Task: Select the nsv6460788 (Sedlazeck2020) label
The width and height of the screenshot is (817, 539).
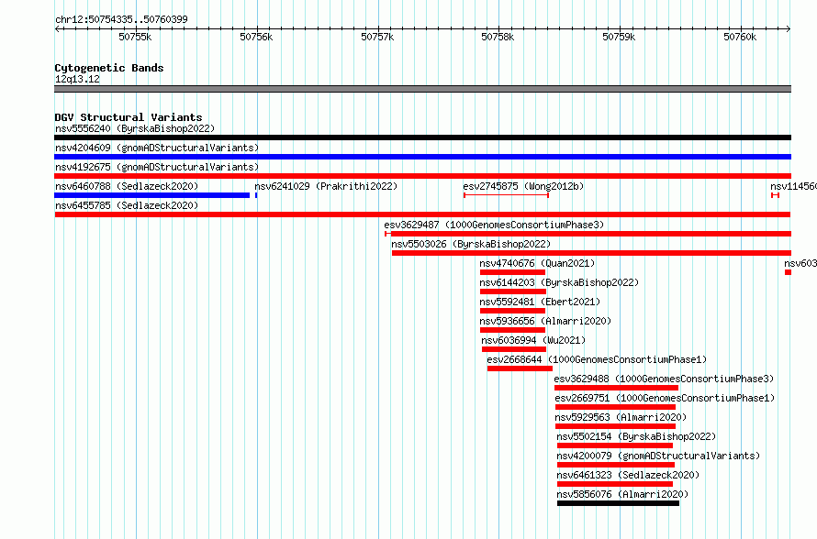Action: (x=127, y=186)
